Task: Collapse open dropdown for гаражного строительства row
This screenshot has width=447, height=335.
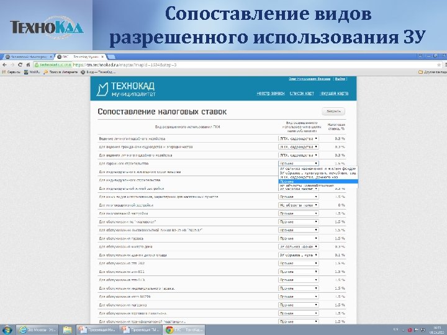Action: click(x=298, y=164)
